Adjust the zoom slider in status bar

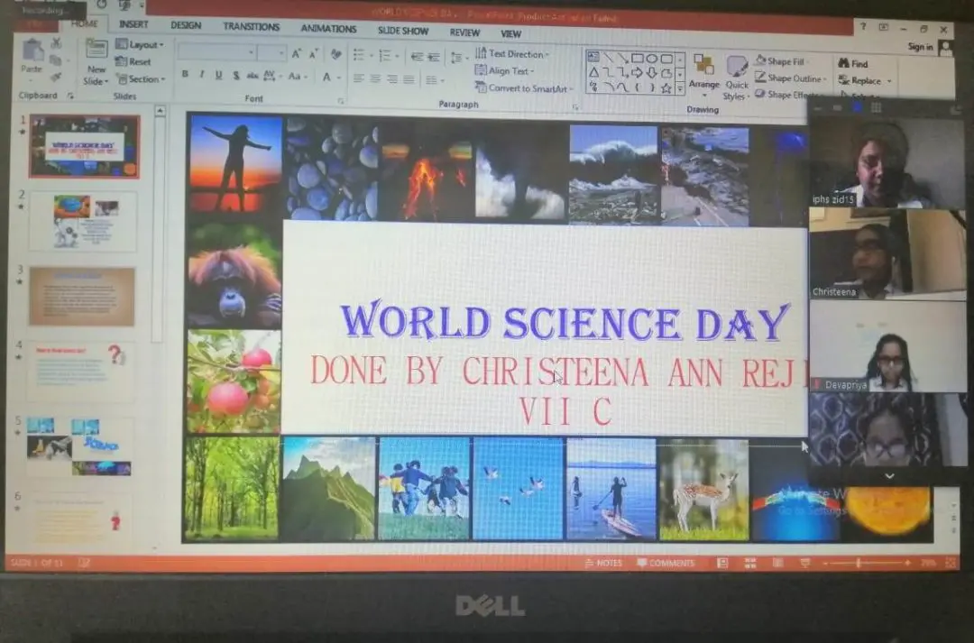[858, 563]
